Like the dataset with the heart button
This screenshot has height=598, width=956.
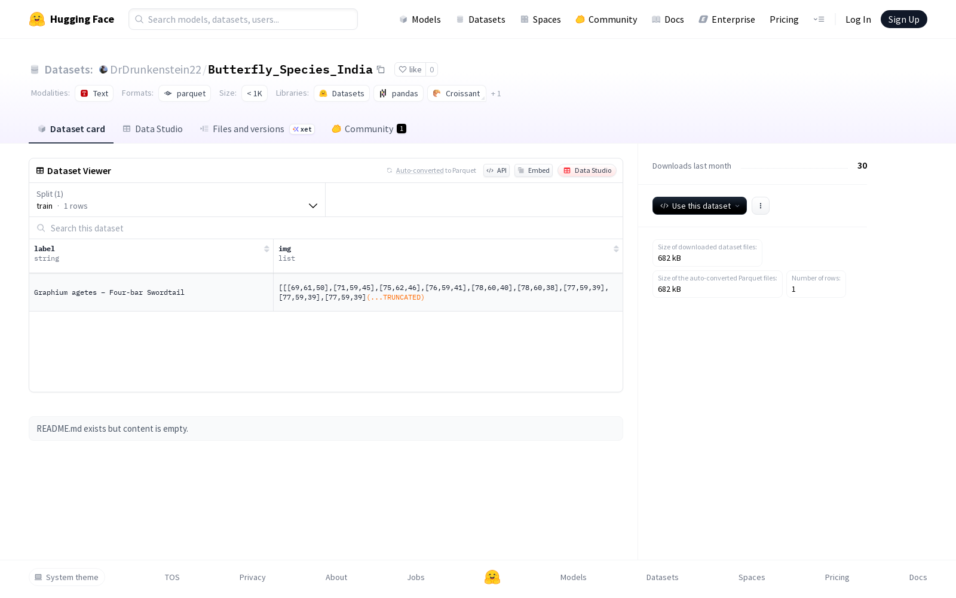410,69
